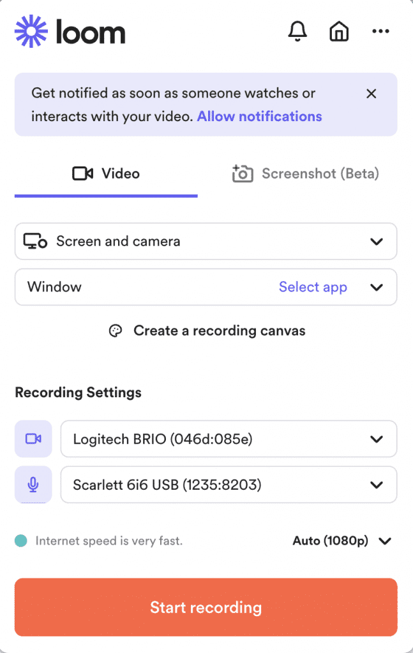Open the Screen and camera dropdown
The image size is (413, 653).
click(206, 241)
